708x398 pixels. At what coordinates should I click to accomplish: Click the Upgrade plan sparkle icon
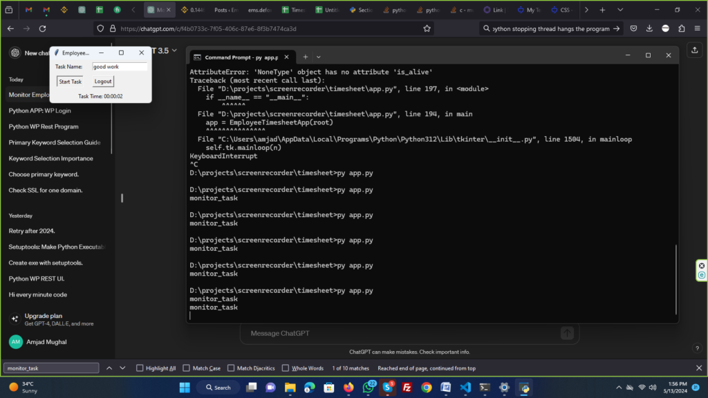[x=15, y=319]
